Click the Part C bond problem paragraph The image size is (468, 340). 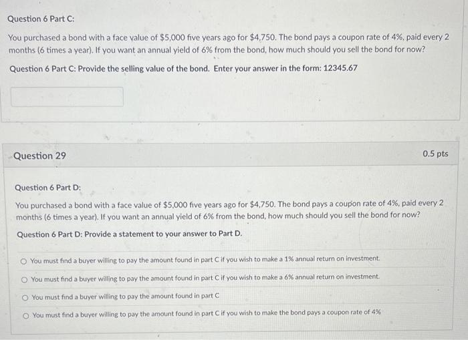229,43
